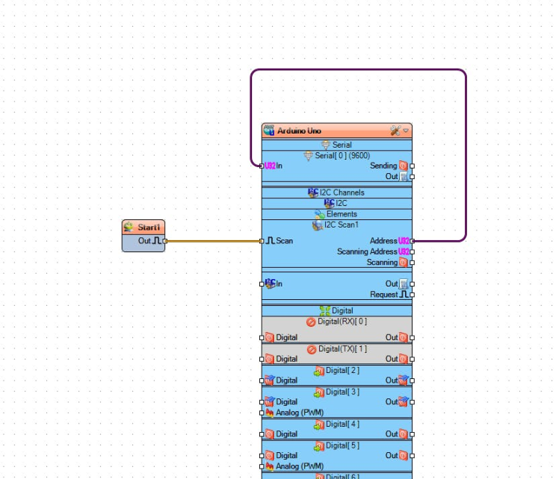Screen dimensions: 559x479
Task: Click the Elements section icon
Action: [319, 214]
